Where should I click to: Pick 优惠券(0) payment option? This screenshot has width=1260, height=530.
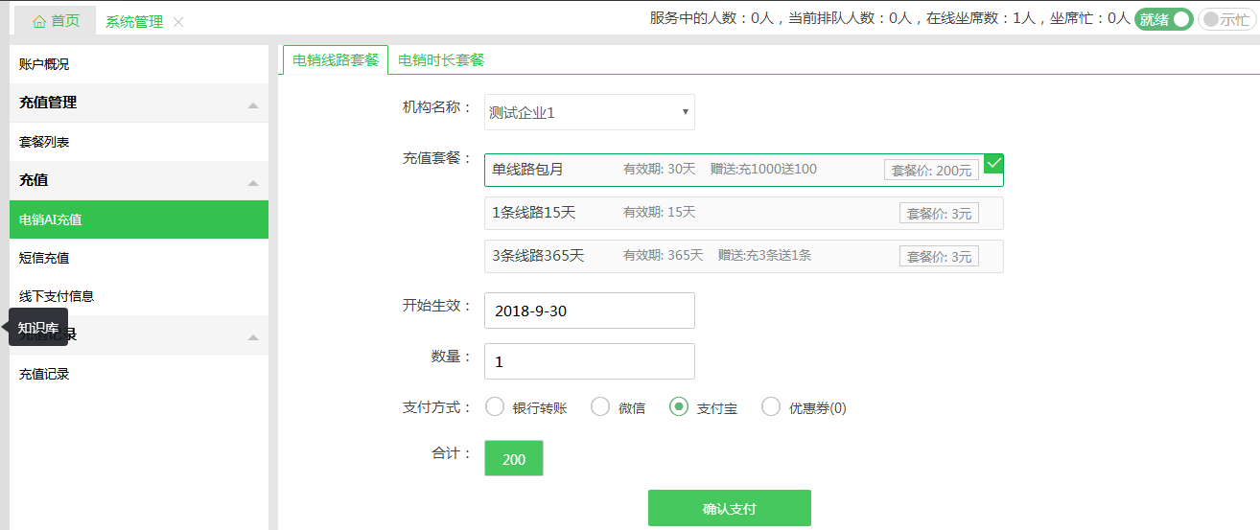(771, 407)
